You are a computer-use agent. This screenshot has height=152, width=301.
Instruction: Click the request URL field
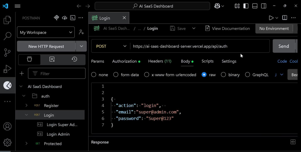click(200, 46)
